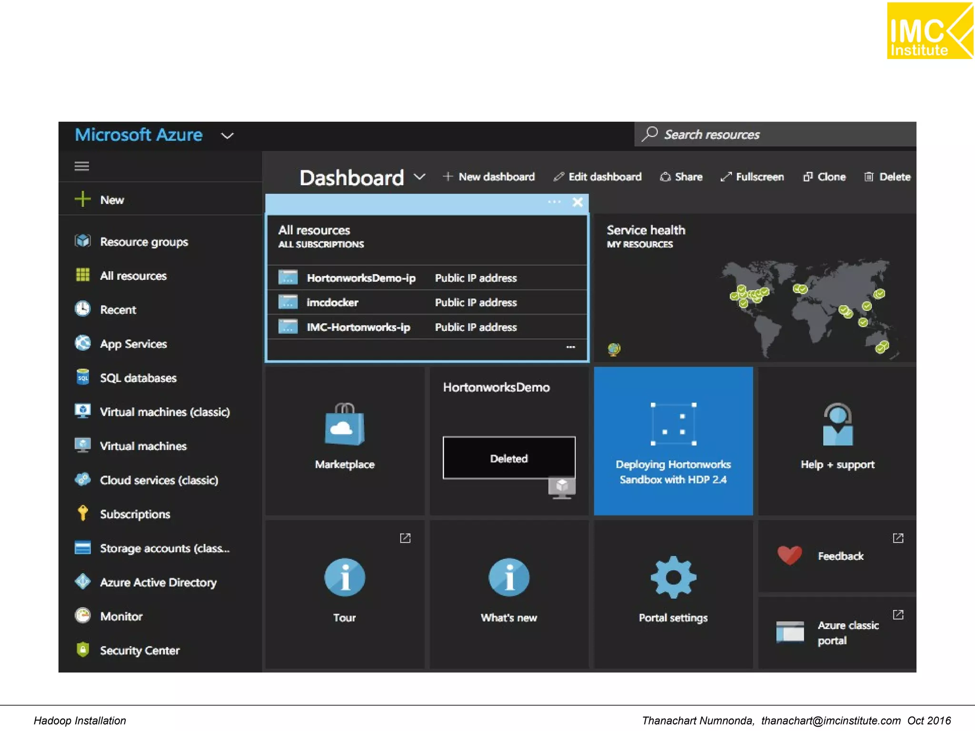Click the All resources tile heading
The height and width of the screenshot is (731, 975).
click(314, 230)
